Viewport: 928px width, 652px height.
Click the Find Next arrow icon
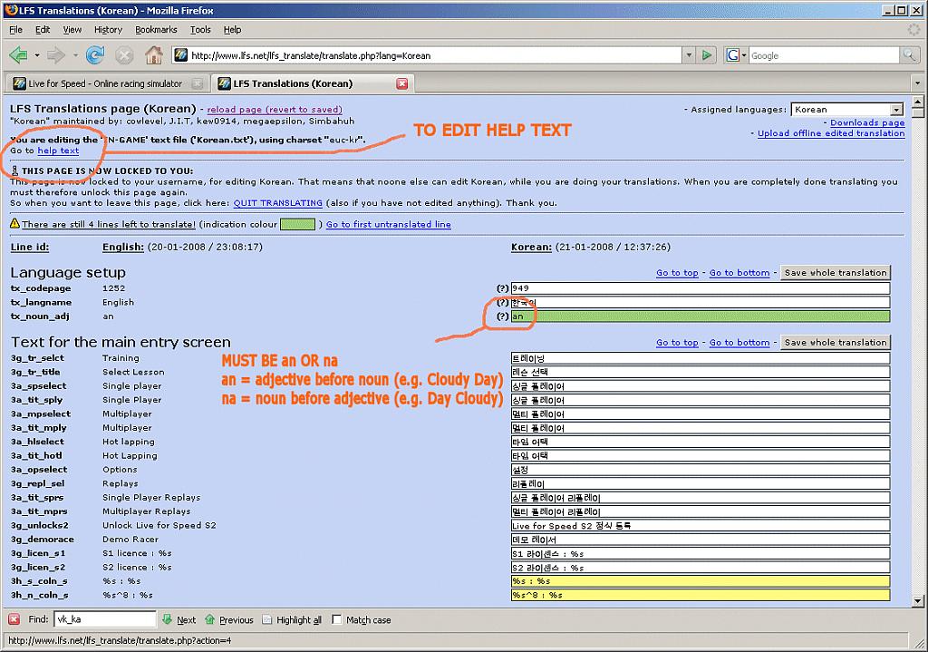coord(168,619)
